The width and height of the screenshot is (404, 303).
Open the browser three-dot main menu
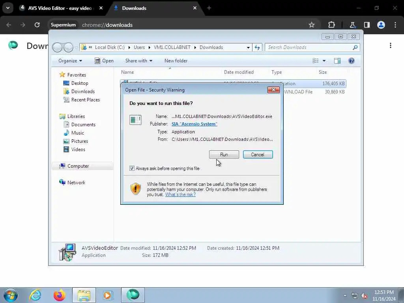395,25
